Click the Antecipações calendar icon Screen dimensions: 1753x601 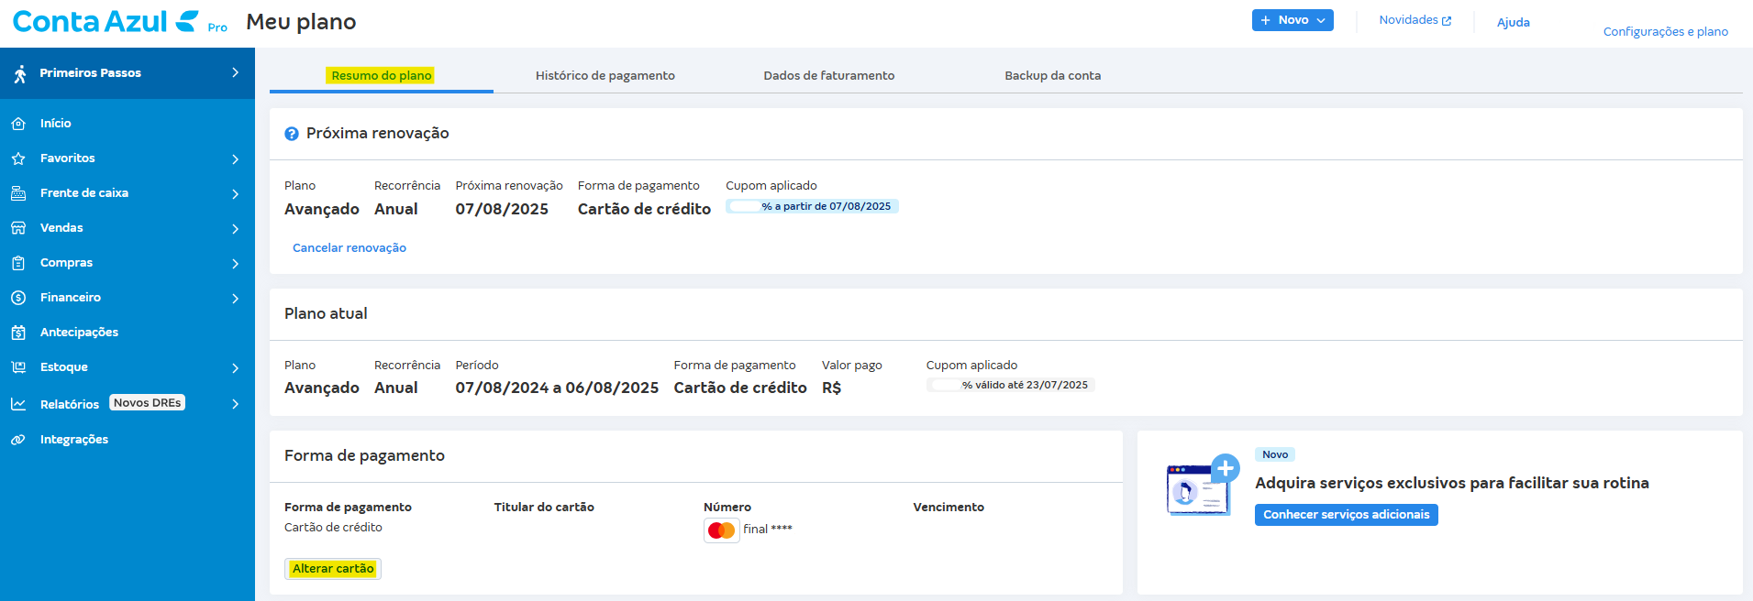tap(18, 333)
